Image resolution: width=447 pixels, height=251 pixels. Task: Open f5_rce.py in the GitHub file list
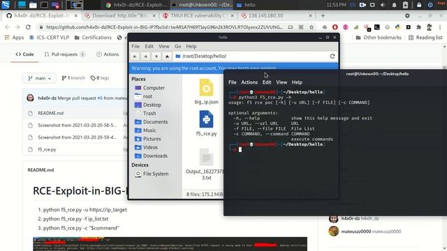coord(47,149)
